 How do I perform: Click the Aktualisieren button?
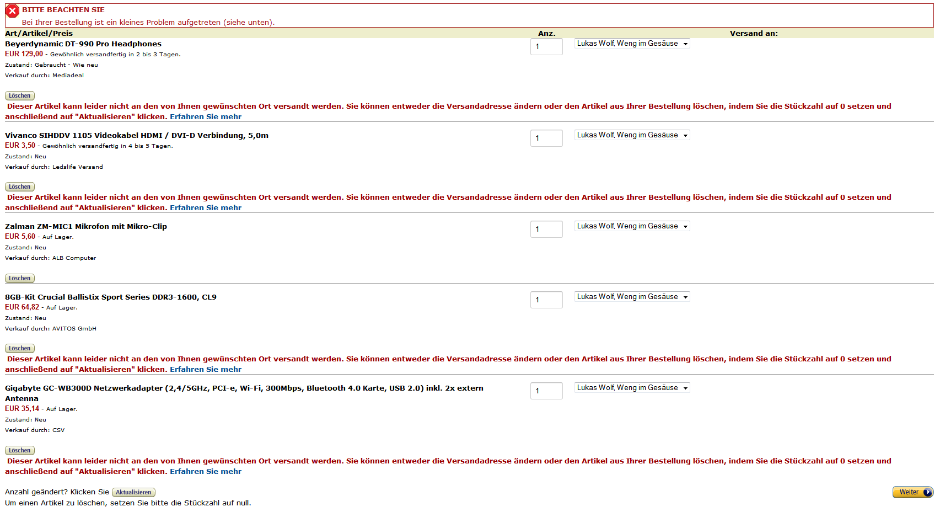133,493
